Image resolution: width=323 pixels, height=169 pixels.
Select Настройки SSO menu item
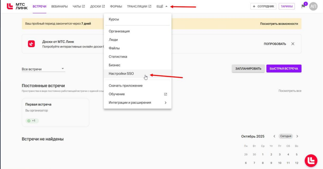[x=121, y=74]
